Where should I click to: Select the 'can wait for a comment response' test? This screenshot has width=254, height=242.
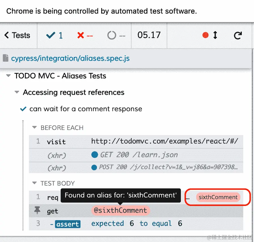[86, 109]
